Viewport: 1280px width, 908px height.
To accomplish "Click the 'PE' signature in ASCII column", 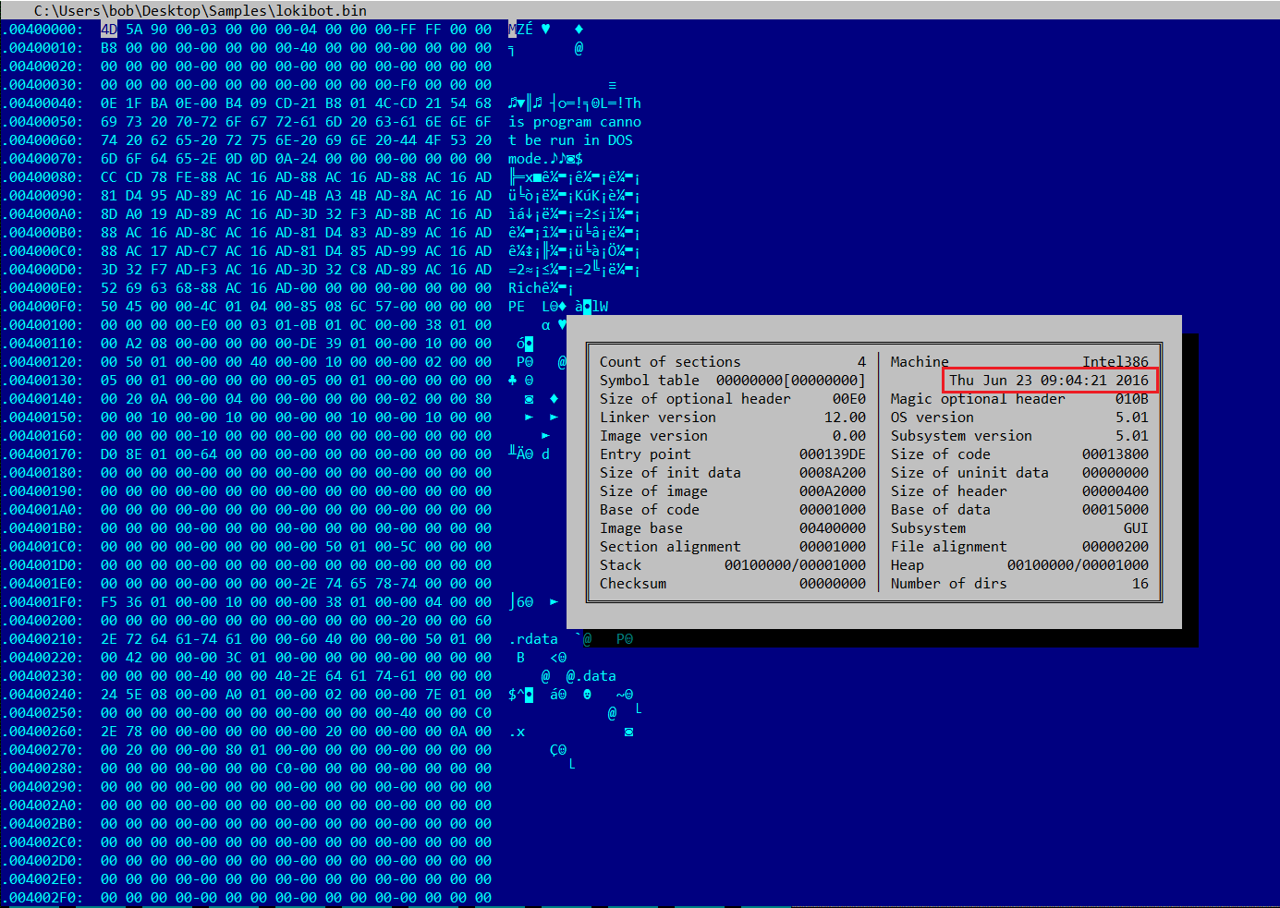I will [x=517, y=307].
